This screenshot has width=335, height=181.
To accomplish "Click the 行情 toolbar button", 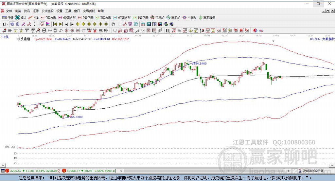I will pyautogui.click(x=8, y=18).
